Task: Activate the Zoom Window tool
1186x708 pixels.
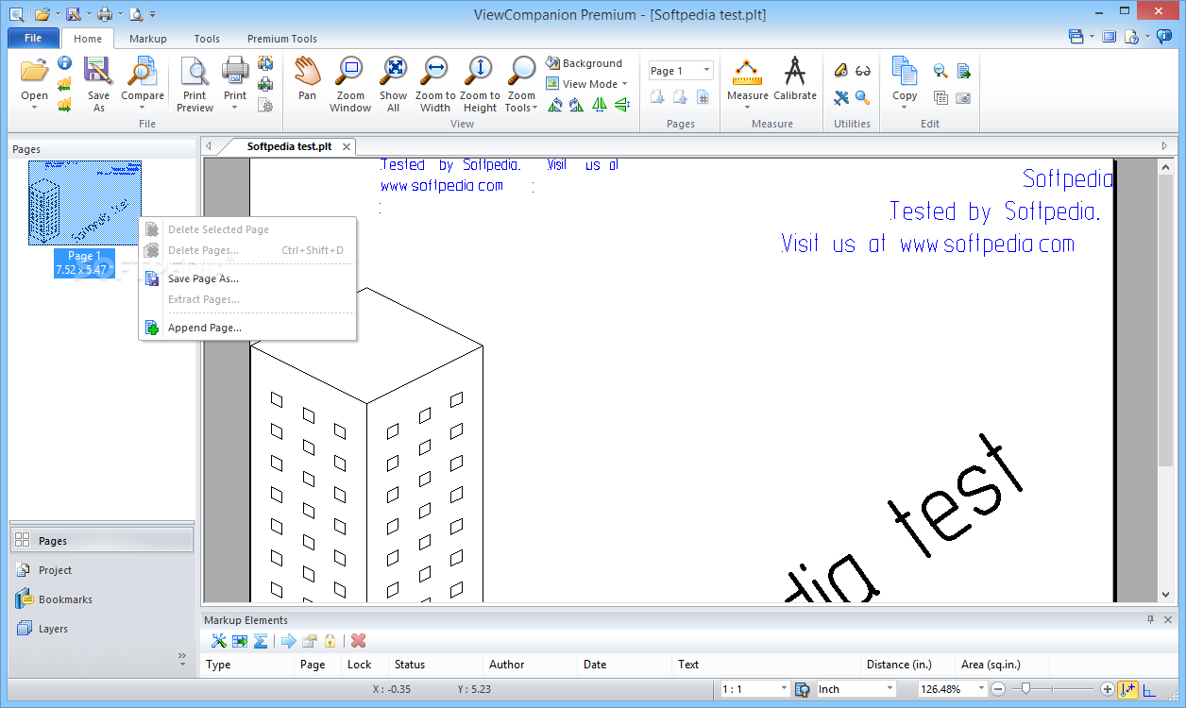Action: pyautogui.click(x=350, y=84)
